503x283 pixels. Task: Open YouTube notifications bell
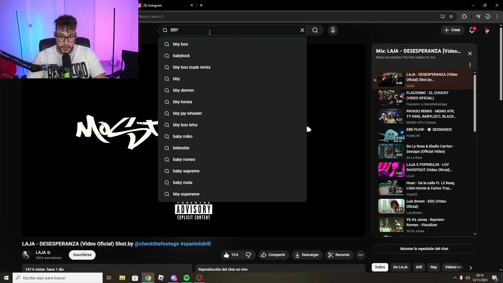472,30
